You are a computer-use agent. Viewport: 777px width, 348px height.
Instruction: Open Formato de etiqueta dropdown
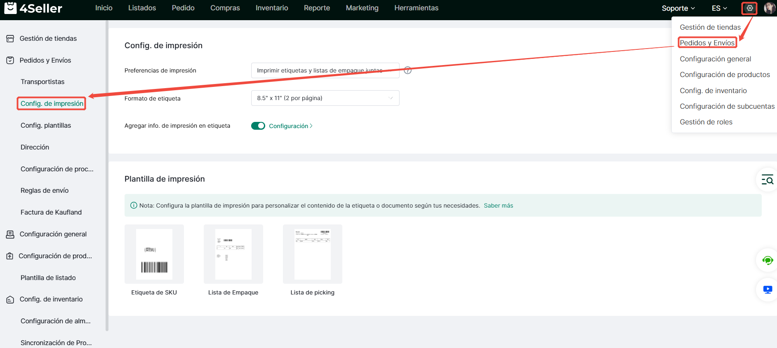(x=325, y=98)
